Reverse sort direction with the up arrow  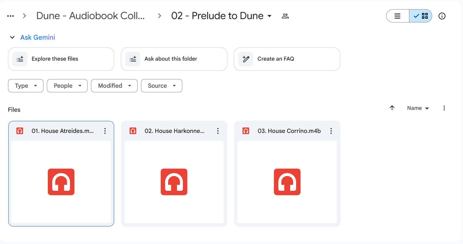(392, 108)
